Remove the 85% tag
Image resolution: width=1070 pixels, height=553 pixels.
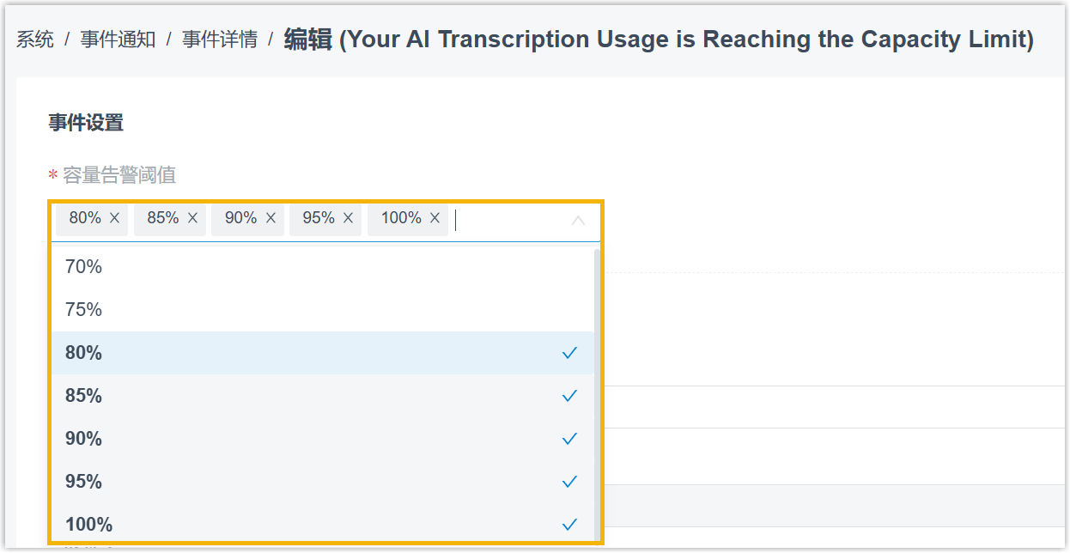[192, 219]
